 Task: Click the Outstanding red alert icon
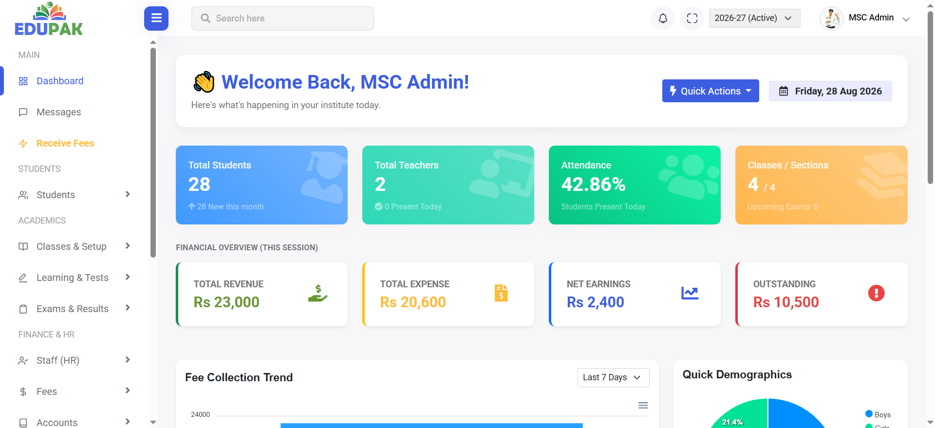click(x=876, y=293)
